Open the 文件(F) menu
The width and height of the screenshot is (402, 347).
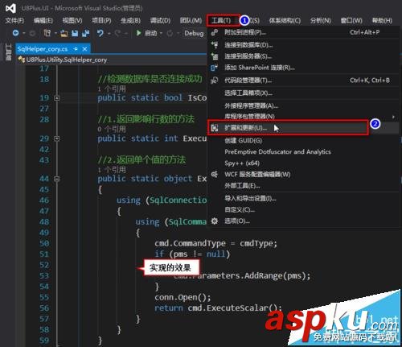(14, 20)
